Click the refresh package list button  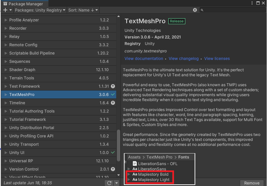tap(109, 183)
